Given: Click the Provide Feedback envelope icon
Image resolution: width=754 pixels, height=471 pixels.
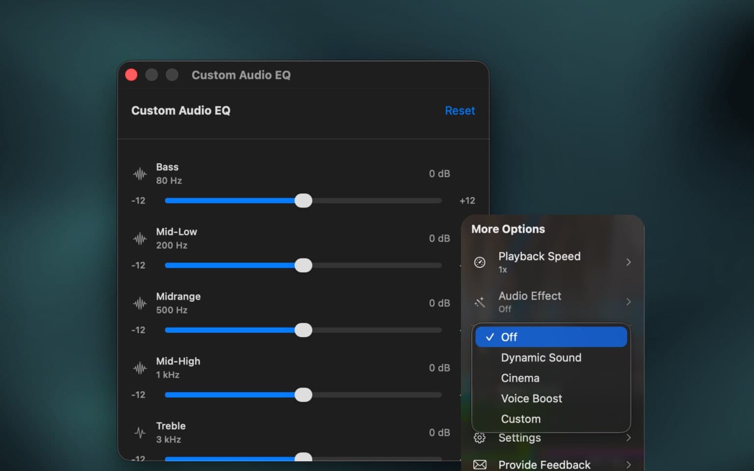Looking at the screenshot, I should click(480, 464).
